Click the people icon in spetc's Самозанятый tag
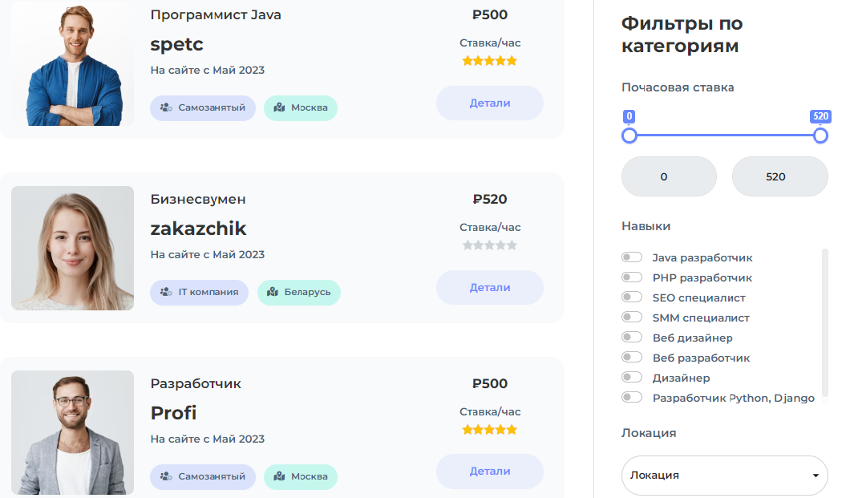Screen dimensions: 854x498 pyautogui.click(x=166, y=108)
